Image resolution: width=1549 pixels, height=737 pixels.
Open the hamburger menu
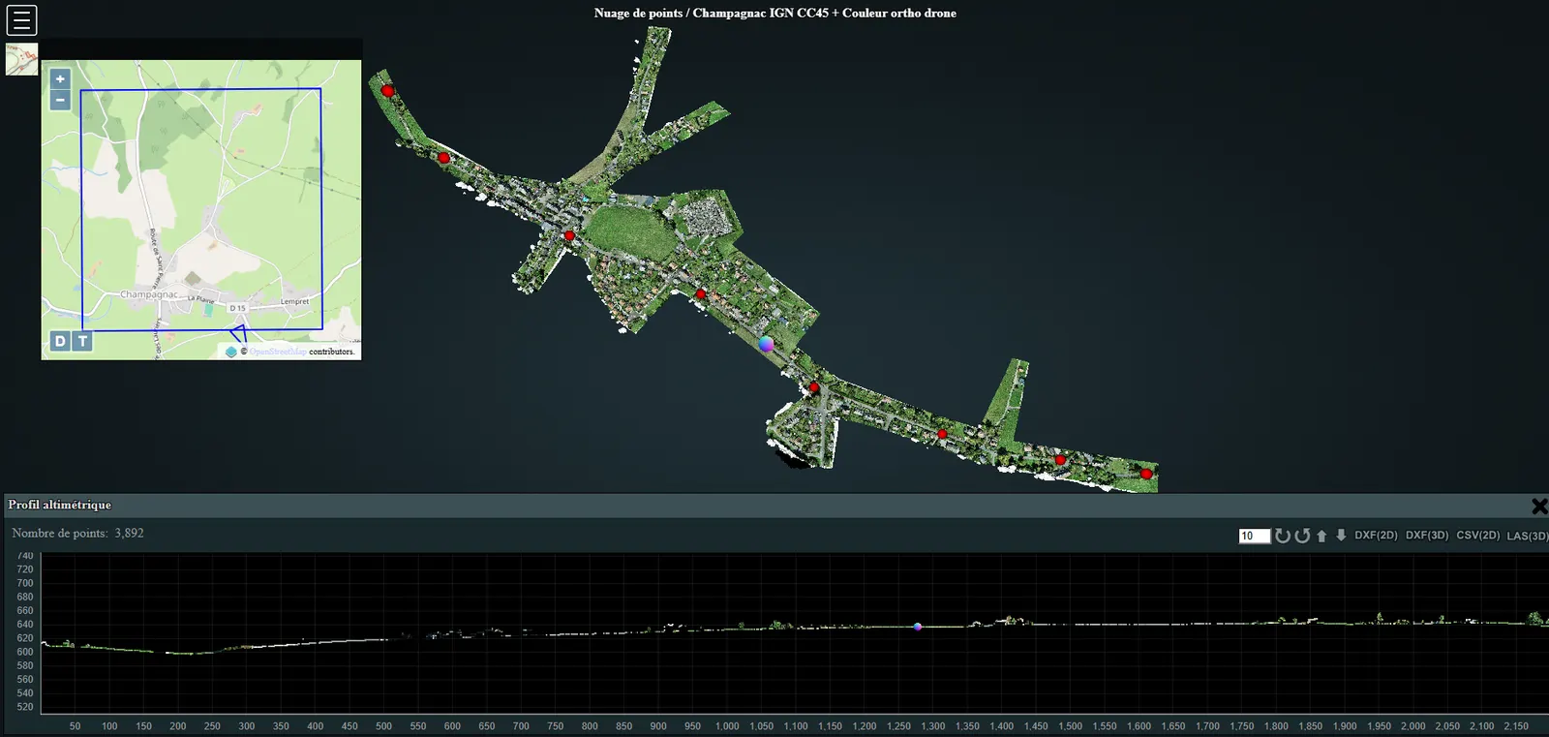coord(21,20)
